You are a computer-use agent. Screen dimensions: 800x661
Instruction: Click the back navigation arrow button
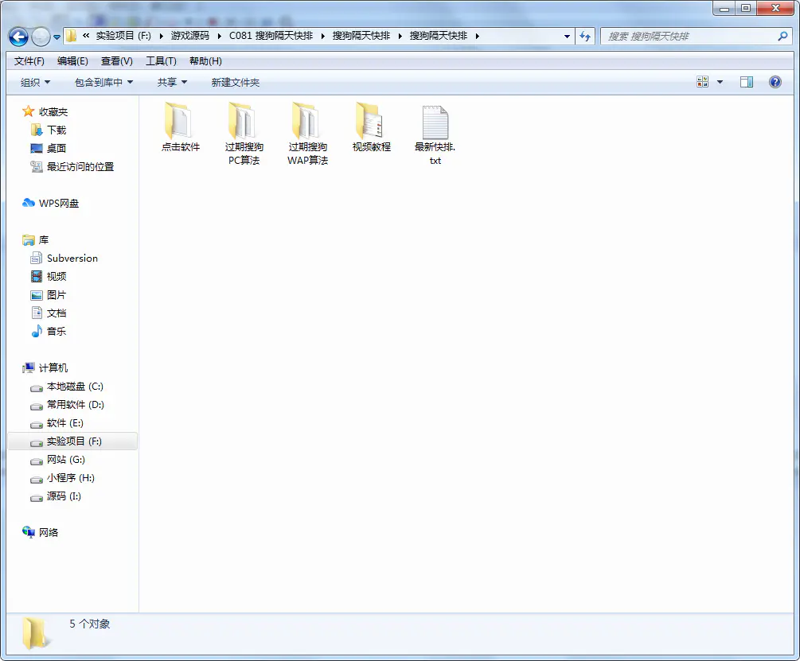pyautogui.click(x=18, y=37)
